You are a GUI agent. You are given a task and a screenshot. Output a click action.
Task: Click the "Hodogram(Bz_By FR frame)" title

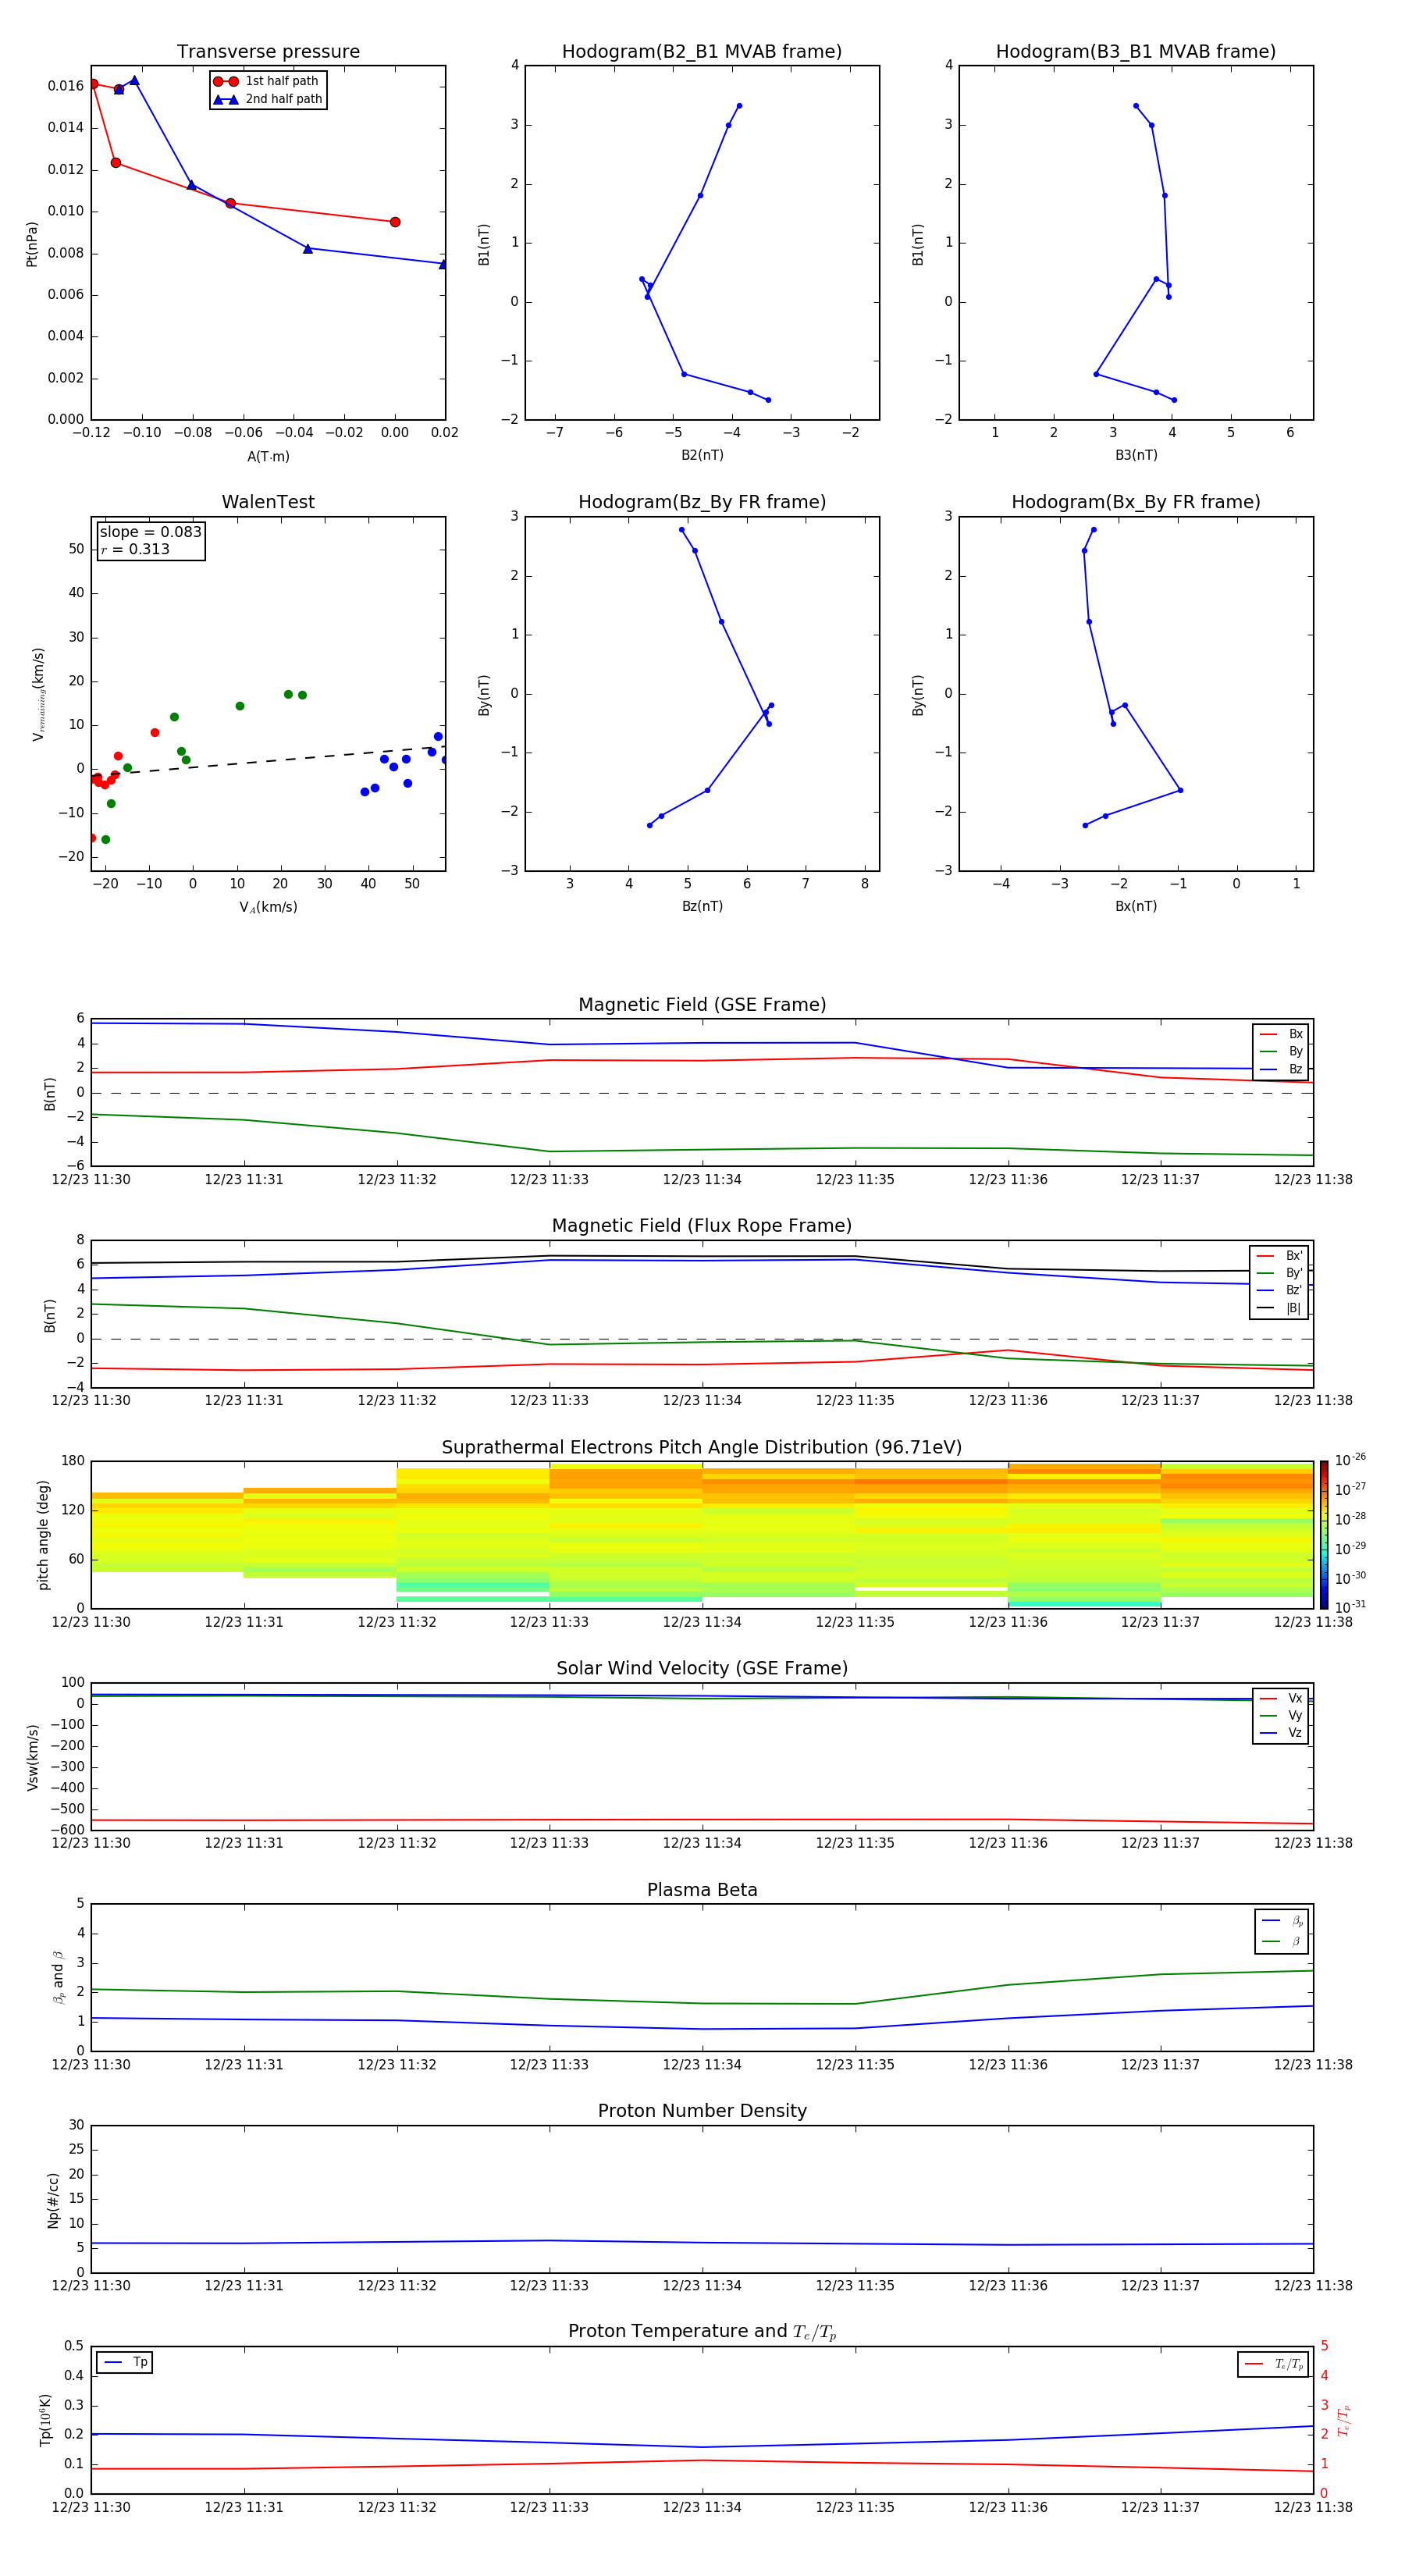click(x=702, y=502)
